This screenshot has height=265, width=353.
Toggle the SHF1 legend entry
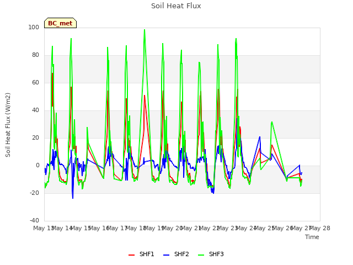[x=141, y=254]
